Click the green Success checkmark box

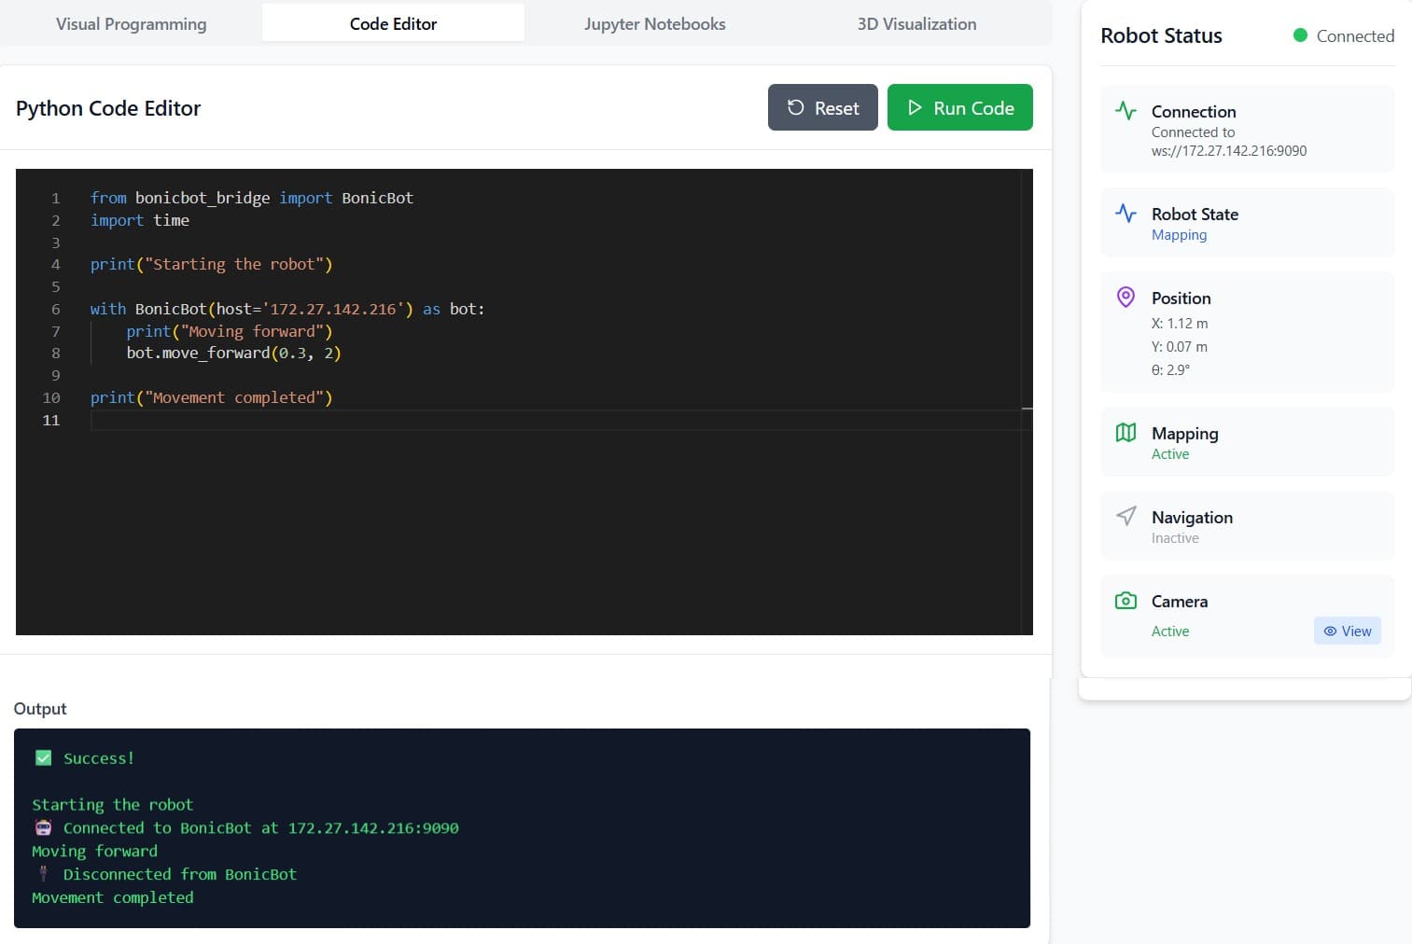point(43,757)
